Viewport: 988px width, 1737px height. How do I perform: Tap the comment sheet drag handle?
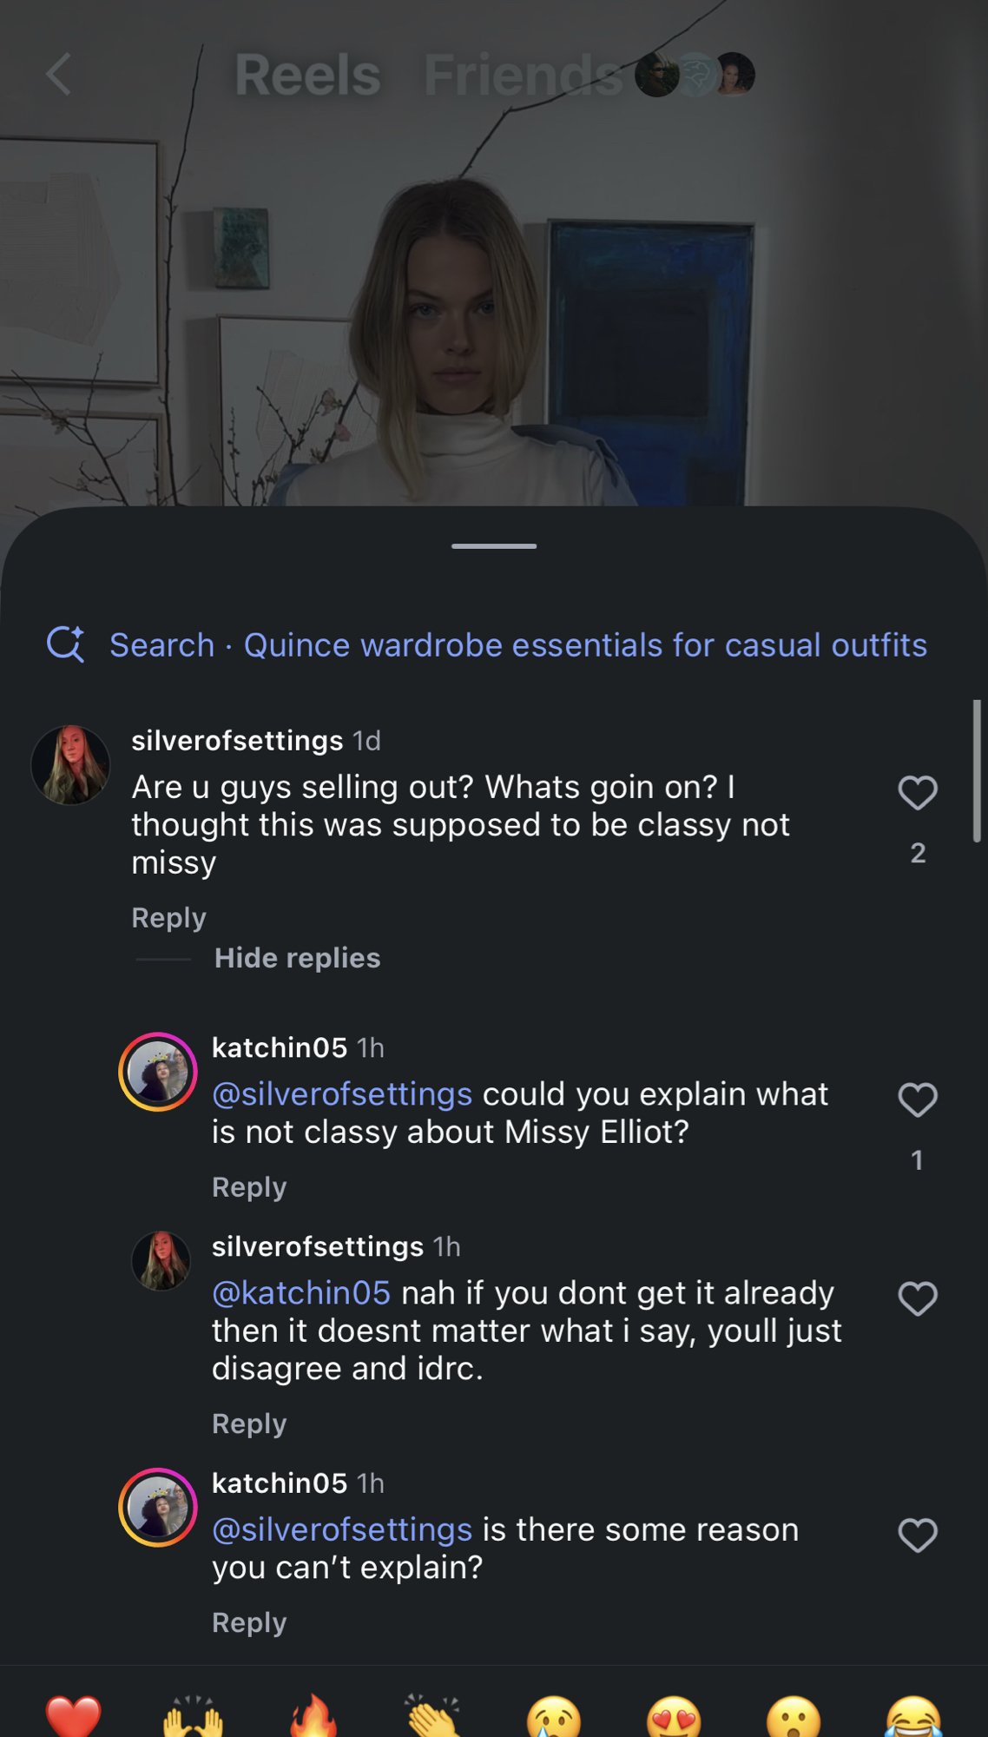(494, 546)
